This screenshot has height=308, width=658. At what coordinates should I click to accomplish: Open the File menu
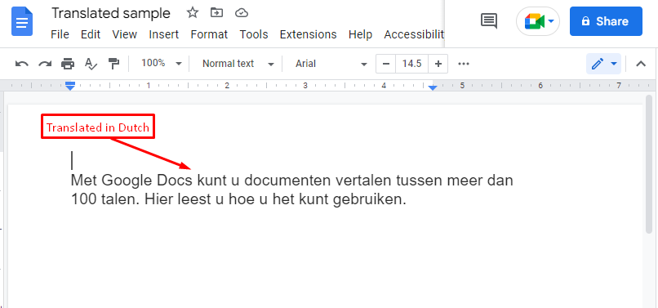click(x=60, y=34)
